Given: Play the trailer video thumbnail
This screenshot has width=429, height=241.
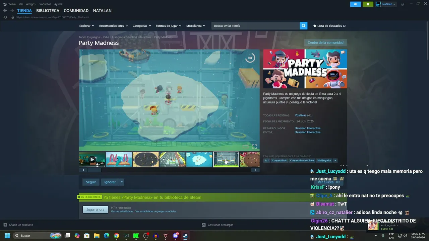Looking at the screenshot, I should 92,160.
